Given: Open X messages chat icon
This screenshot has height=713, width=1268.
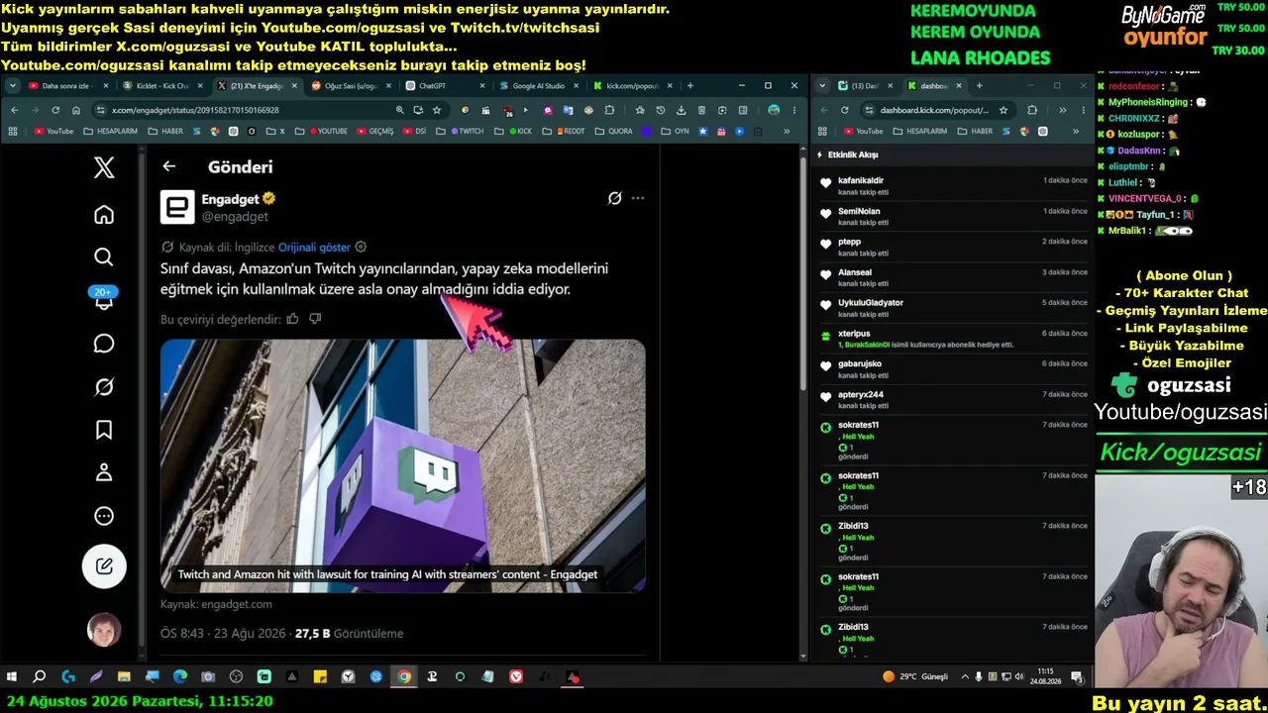Looking at the screenshot, I should click(104, 344).
